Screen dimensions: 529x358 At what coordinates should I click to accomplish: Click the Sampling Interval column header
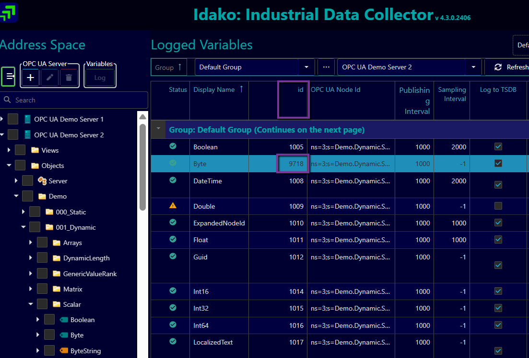point(452,94)
